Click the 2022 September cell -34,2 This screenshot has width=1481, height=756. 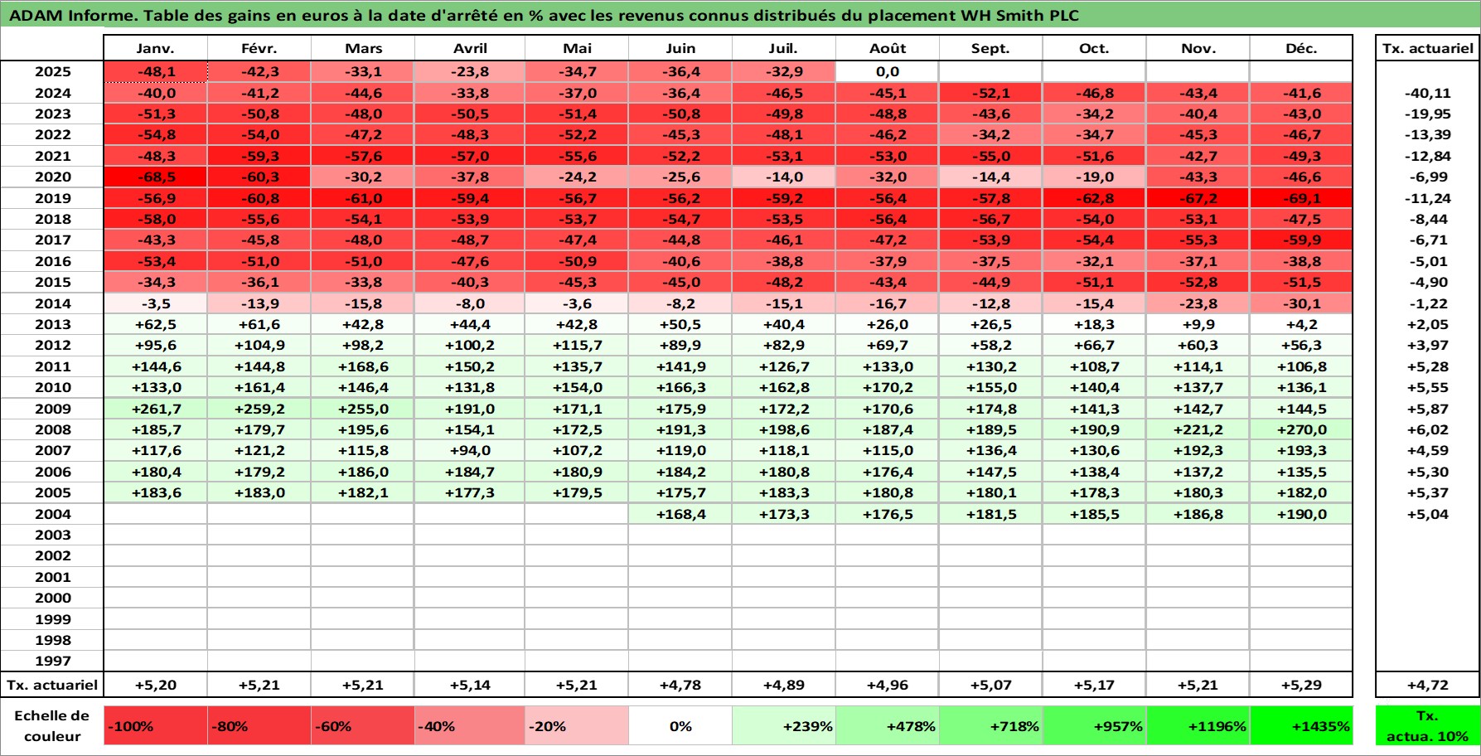pyautogui.click(x=990, y=135)
